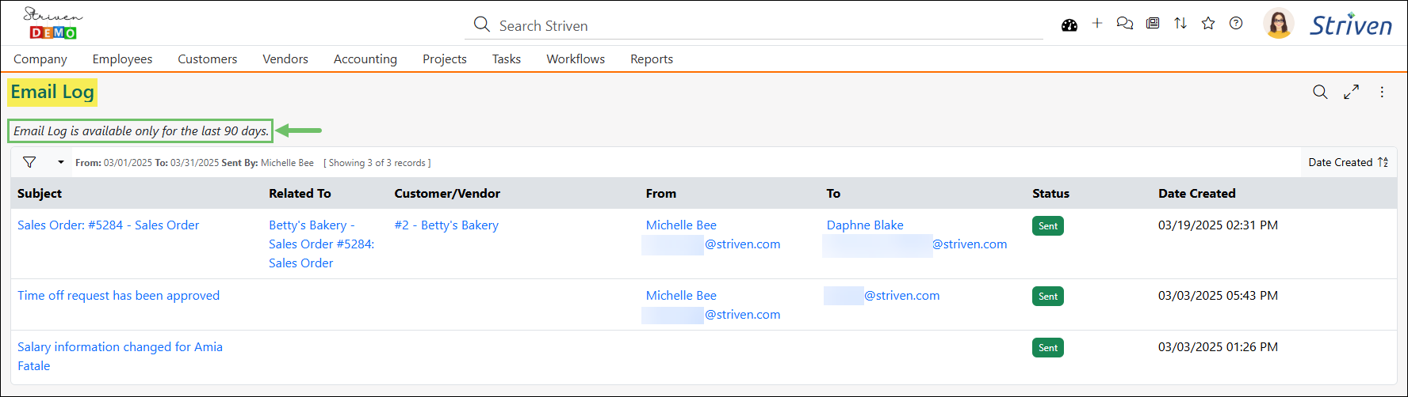Image resolution: width=1408 pixels, height=397 pixels.
Task: Click Sent status on Sales Order row
Action: pos(1048,225)
